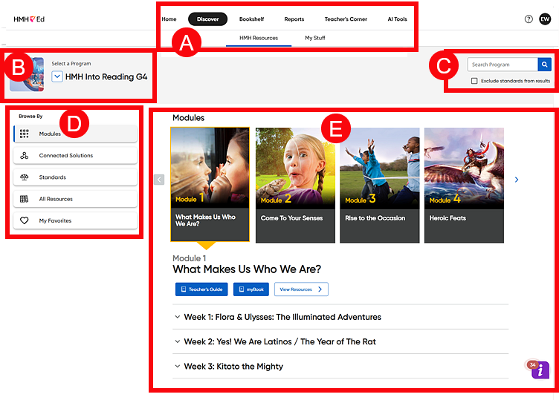Image resolution: width=559 pixels, height=400 pixels.
Task: Browse by Connected Solutions
Action: click(x=75, y=156)
